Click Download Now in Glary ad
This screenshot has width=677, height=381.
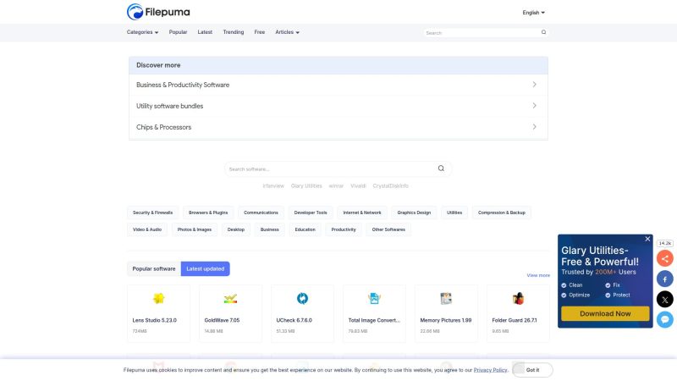coord(605,313)
